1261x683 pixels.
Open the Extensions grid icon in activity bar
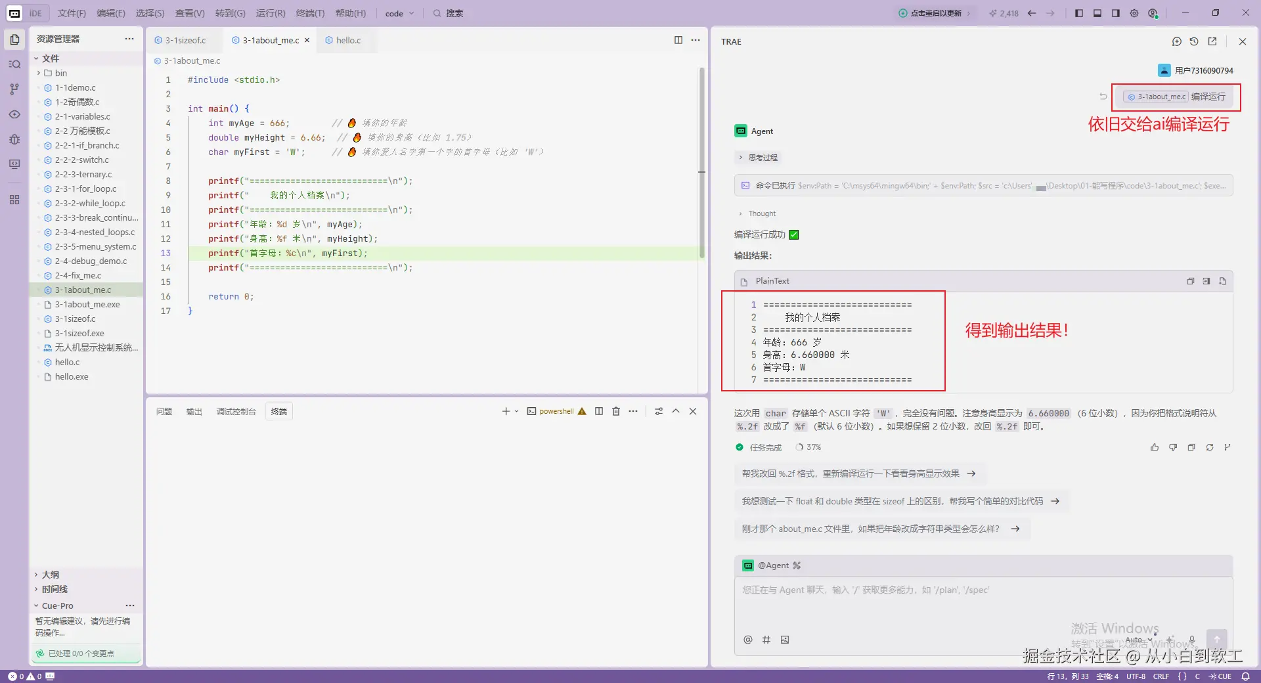[14, 200]
